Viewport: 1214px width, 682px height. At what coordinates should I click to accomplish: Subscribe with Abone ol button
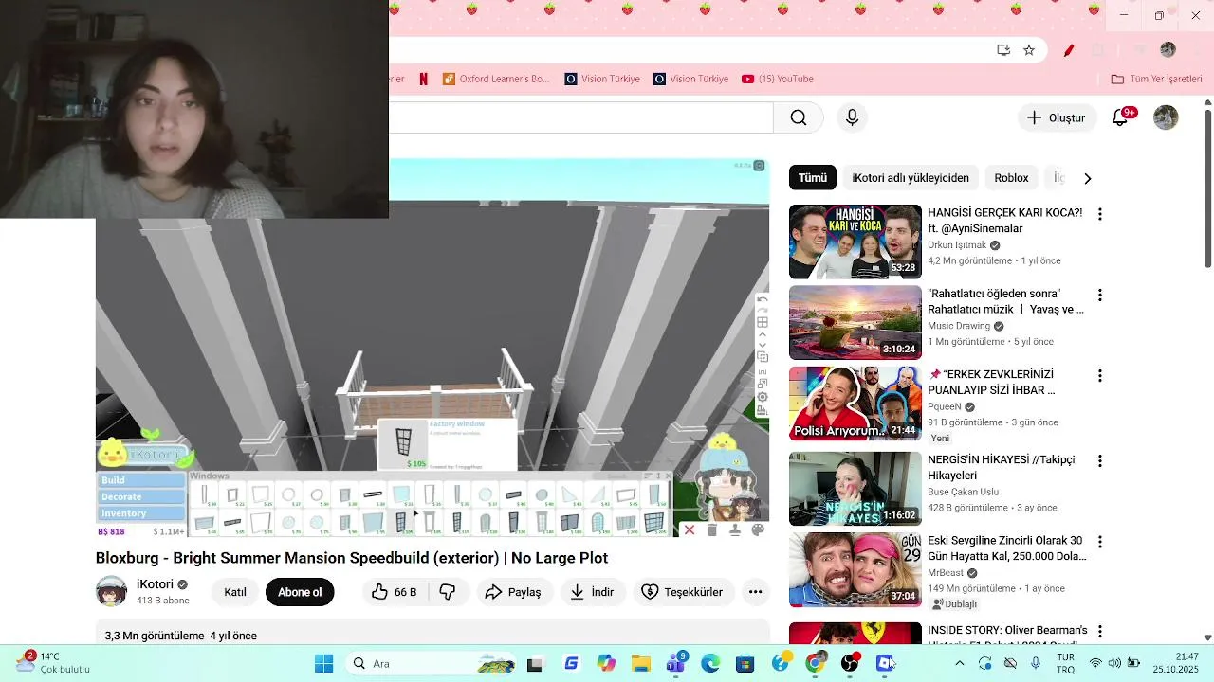[300, 592]
